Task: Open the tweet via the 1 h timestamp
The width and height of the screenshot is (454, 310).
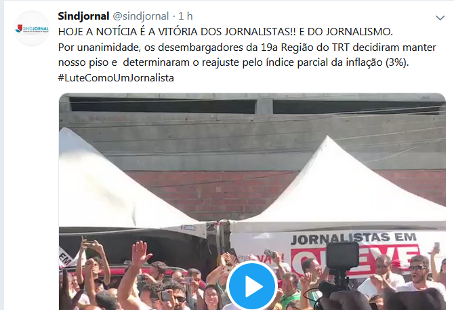Action: 185,16
